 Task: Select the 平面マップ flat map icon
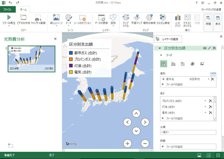[x=137, y=18]
